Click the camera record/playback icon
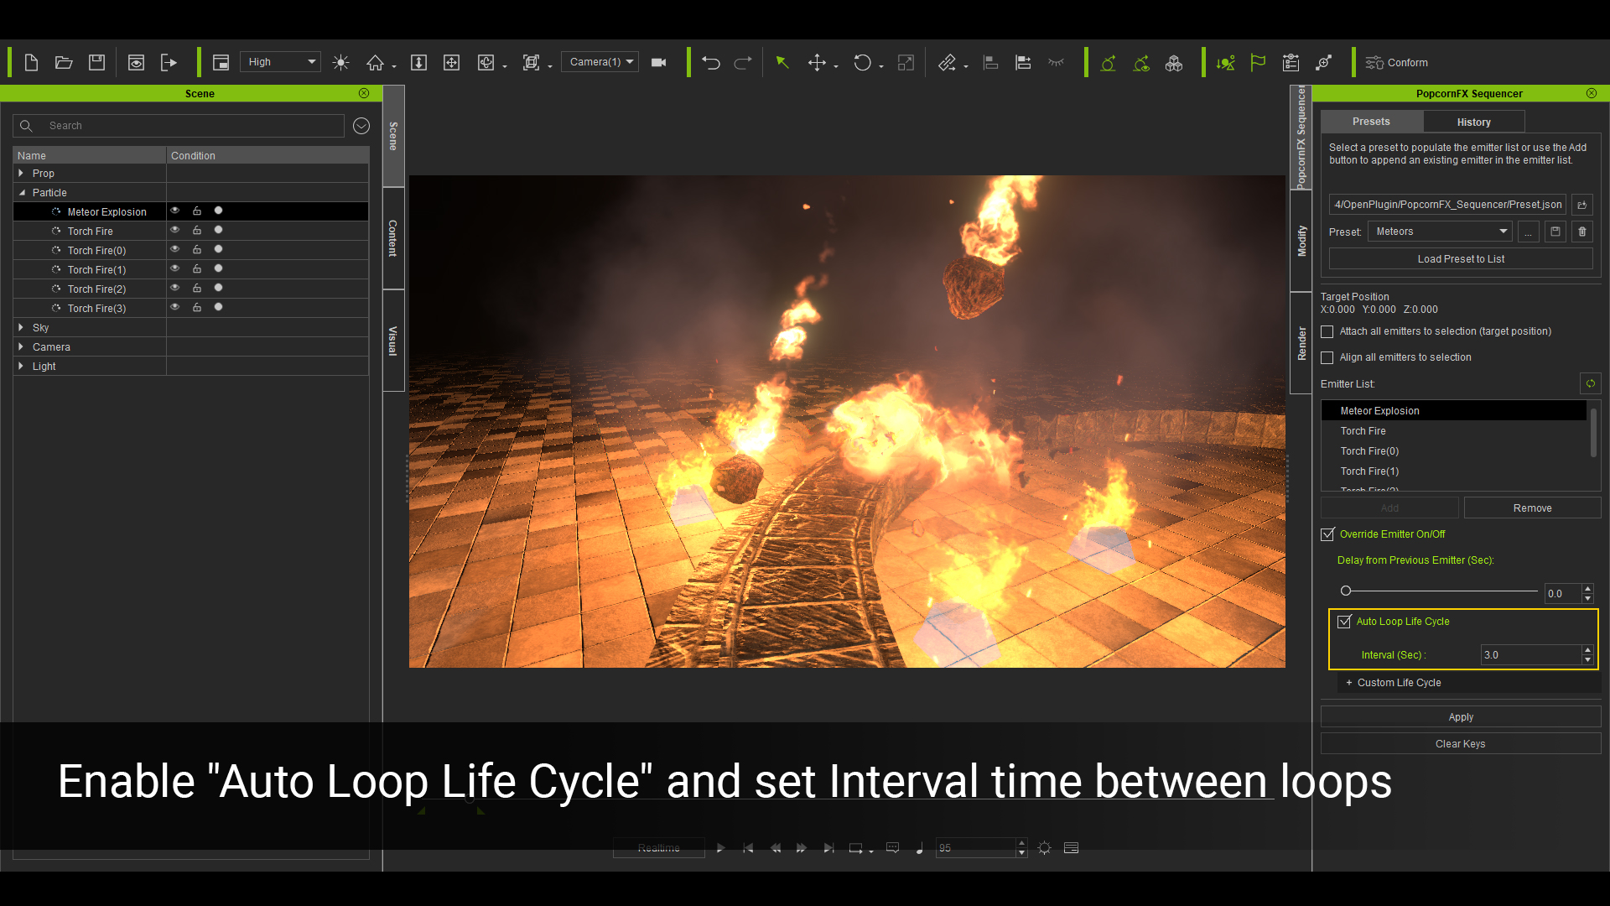 coord(658,62)
